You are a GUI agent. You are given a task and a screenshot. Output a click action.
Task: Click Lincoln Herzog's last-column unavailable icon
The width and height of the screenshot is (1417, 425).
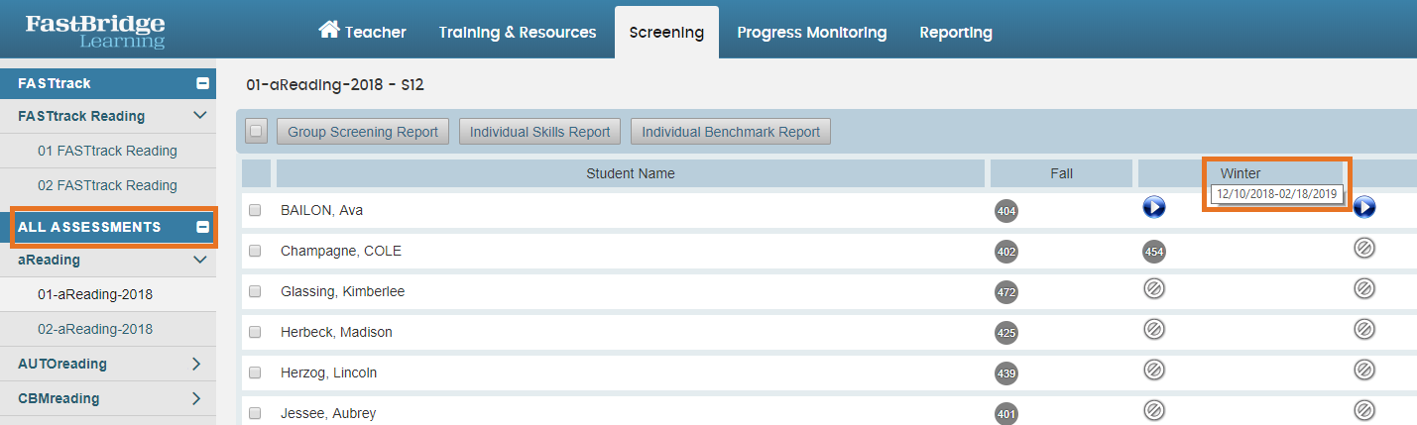coord(1364,369)
